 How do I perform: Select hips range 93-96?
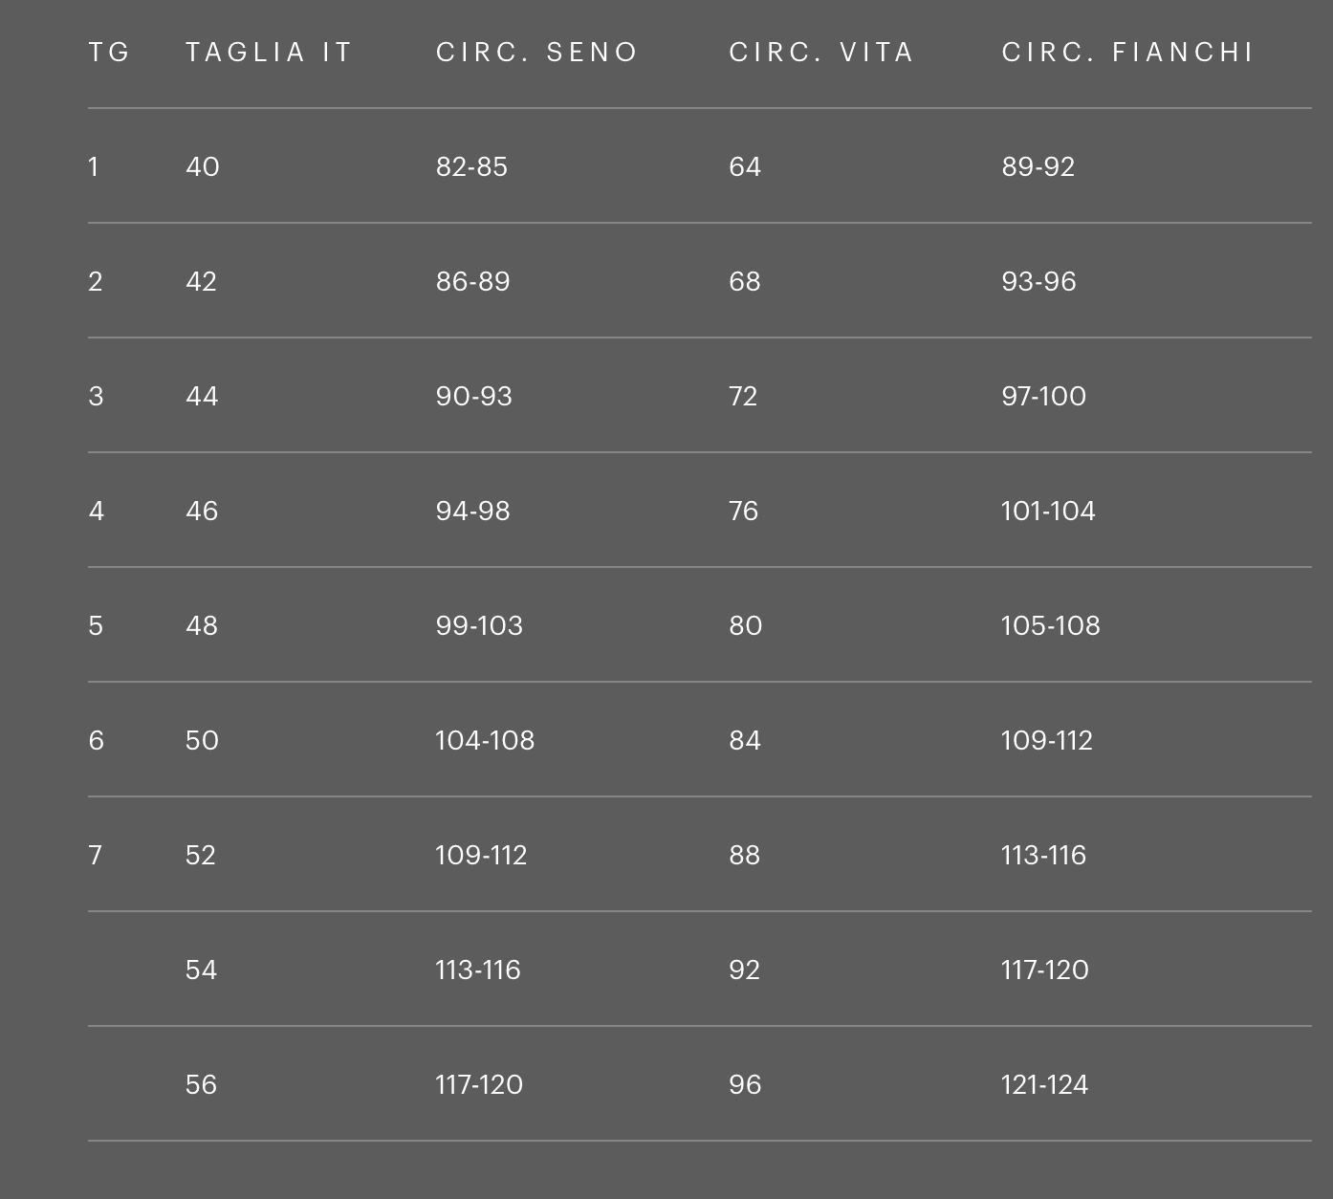1038,281
